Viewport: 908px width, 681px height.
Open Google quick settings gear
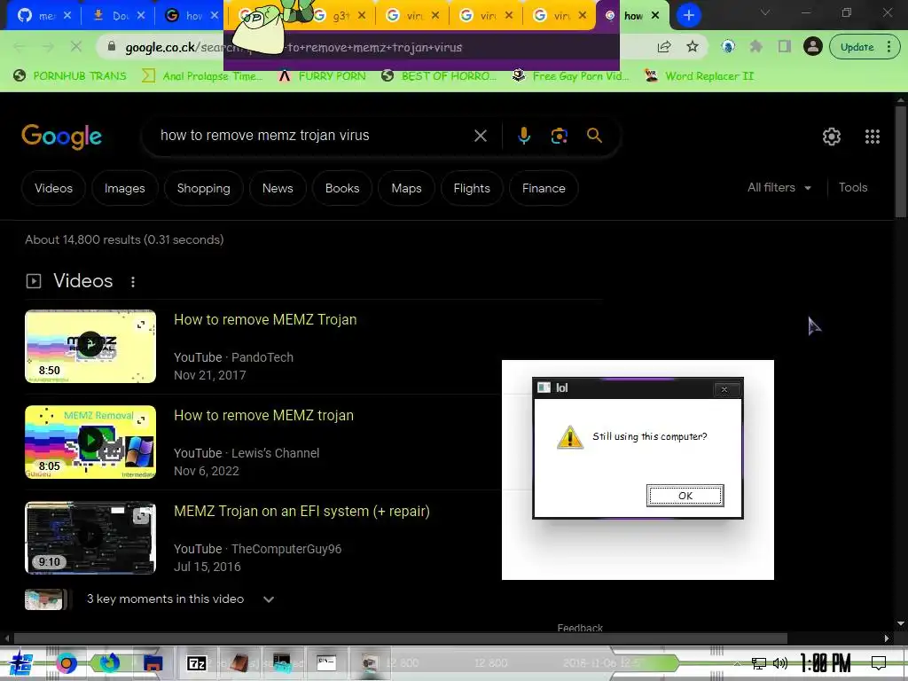pyautogui.click(x=832, y=137)
